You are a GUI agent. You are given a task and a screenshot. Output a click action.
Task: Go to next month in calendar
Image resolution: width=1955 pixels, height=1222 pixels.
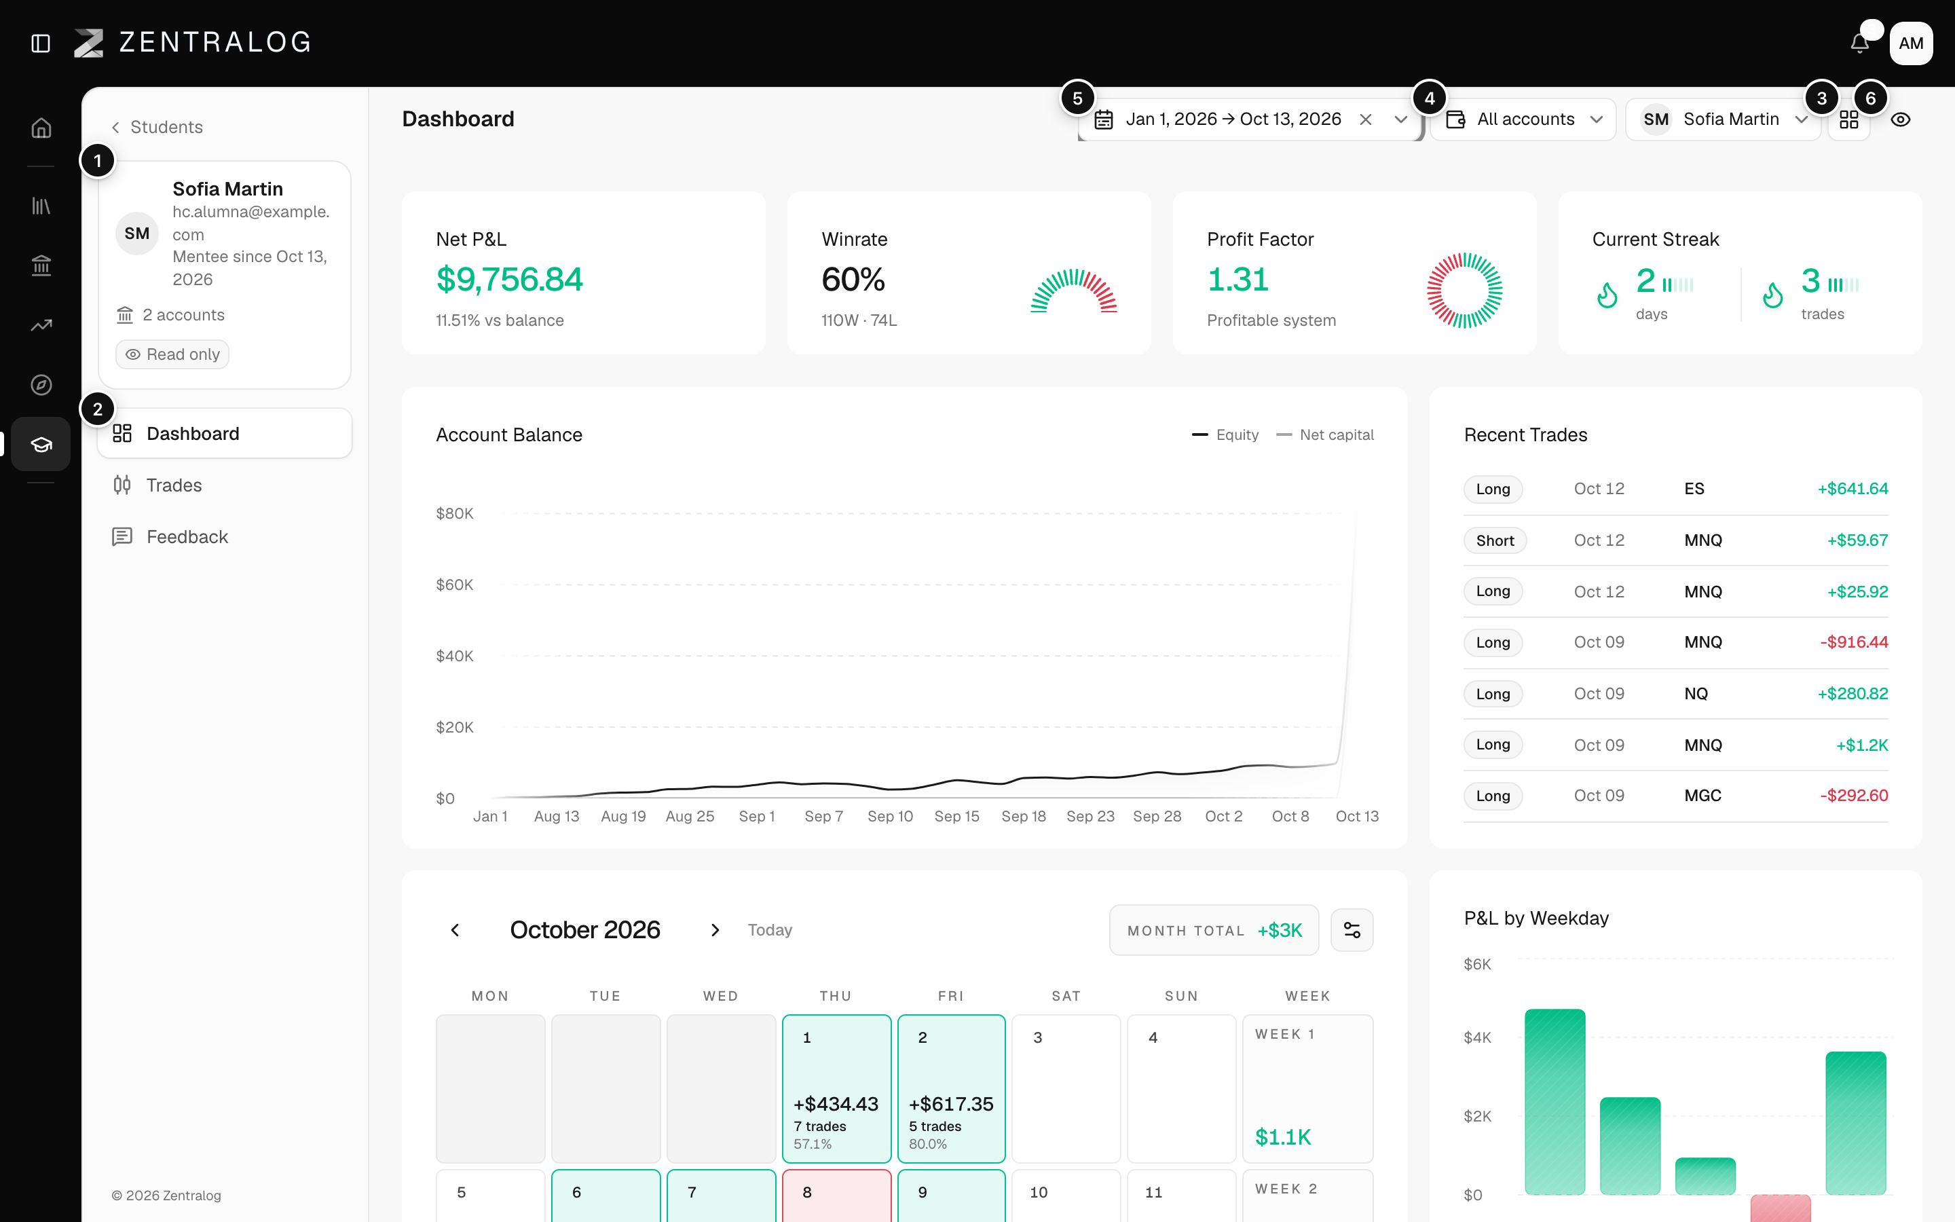(x=715, y=929)
